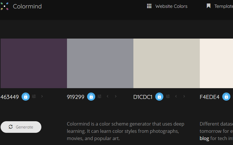Open the Templates menu item
The width and height of the screenshot is (233, 145).
click(220, 6)
